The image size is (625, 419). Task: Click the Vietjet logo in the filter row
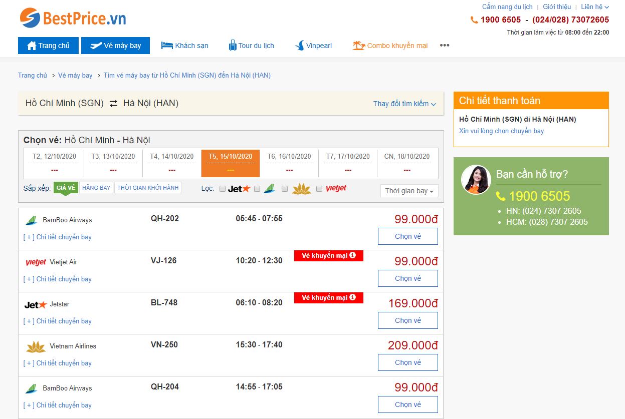(336, 189)
